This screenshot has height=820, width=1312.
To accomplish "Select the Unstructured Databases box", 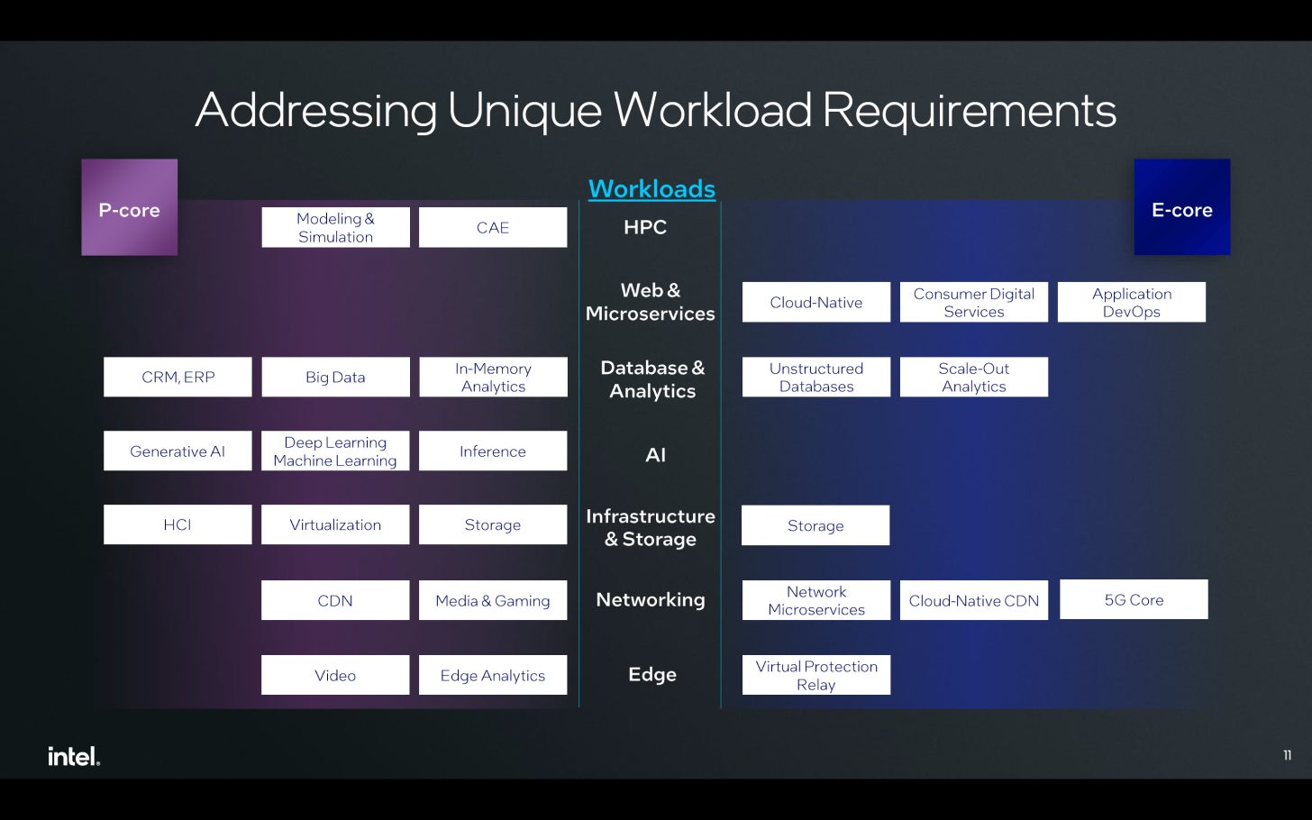I will click(816, 377).
